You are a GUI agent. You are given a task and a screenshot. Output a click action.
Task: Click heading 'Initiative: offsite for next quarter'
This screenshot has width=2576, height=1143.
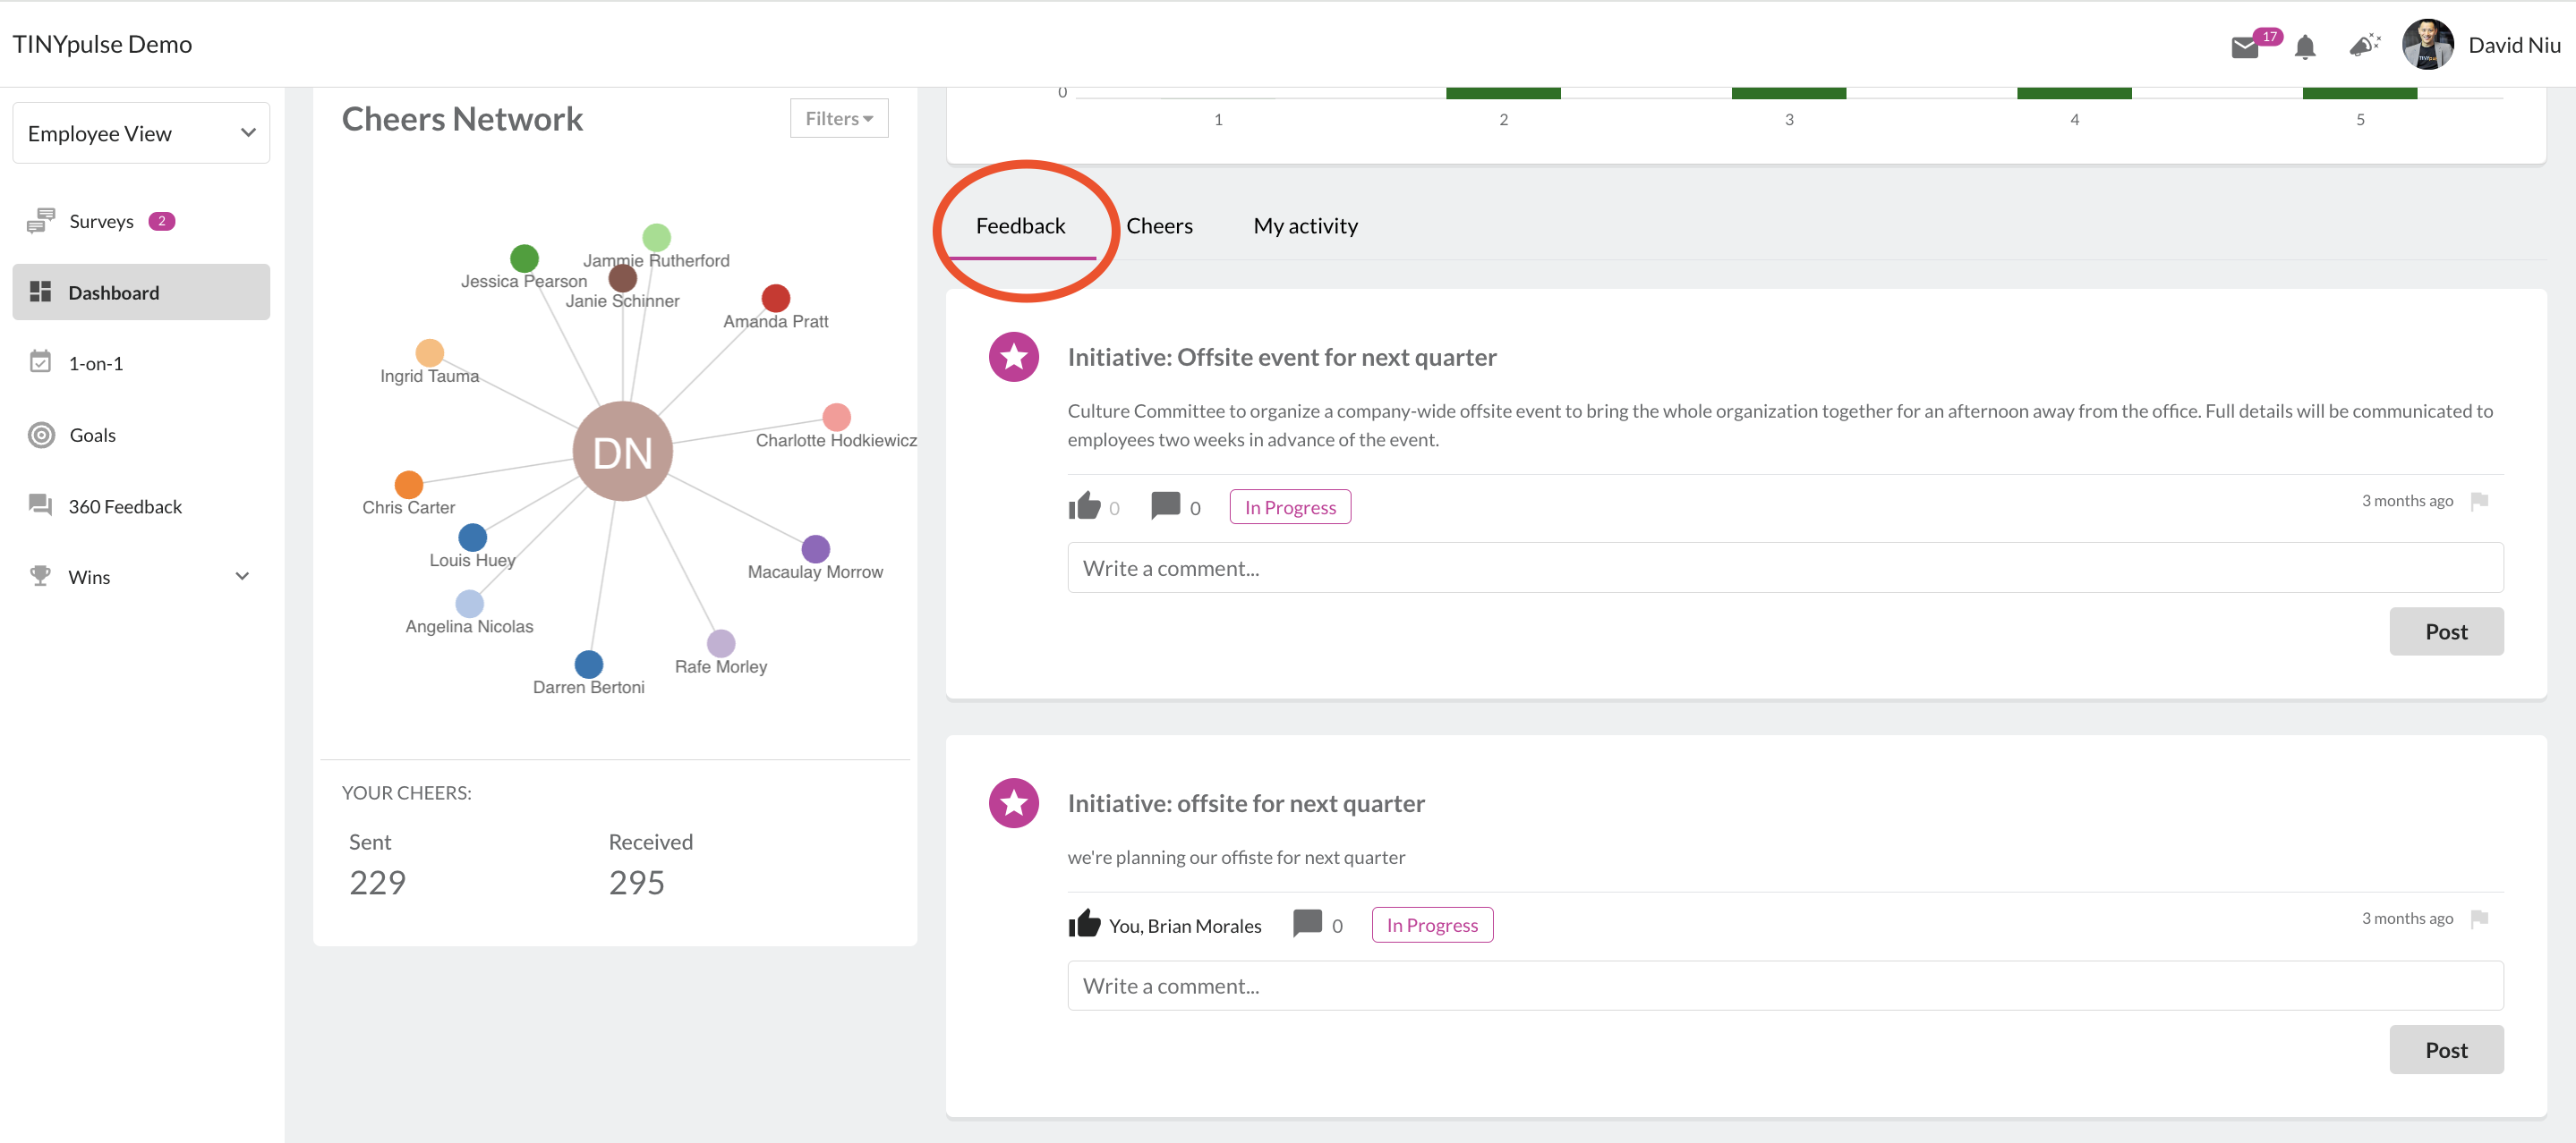pyautogui.click(x=1246, y=803)
